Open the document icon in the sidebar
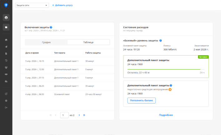Viewport: 221px width, 135px height. point(6,54)
